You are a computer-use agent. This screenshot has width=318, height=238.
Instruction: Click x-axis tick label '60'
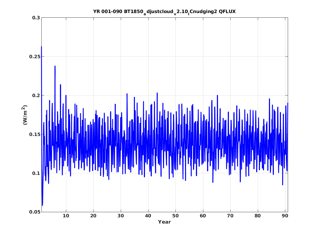pos(203,216)
